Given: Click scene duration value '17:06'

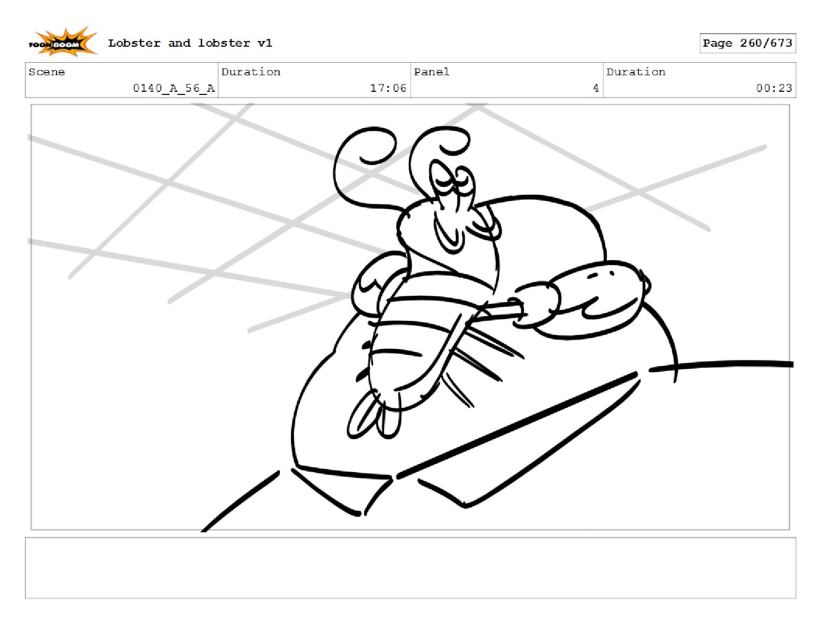Looking at the screenshot, I should (x=388, y=88).
